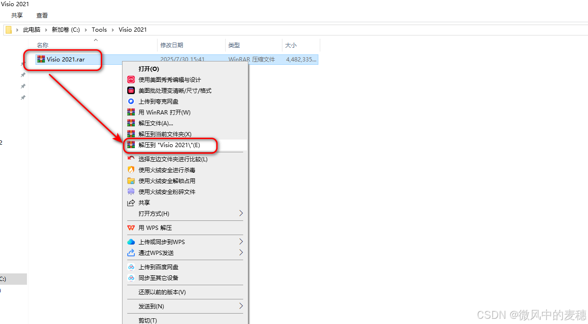
Task: Click the WinRAR 压缩文件 type cell
Action: (x=252, y=60)
